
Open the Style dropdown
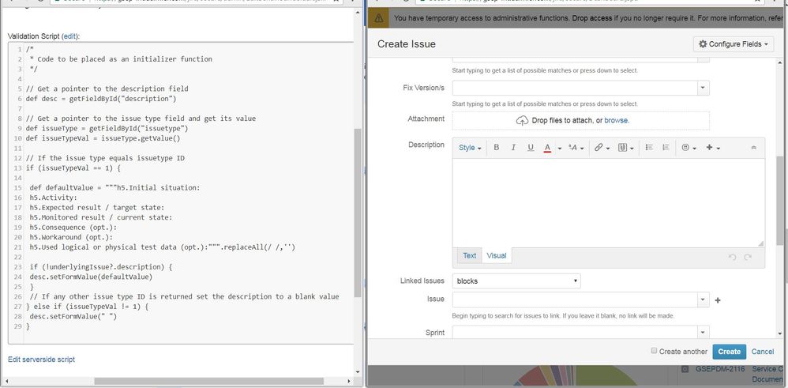click(470, 148)
